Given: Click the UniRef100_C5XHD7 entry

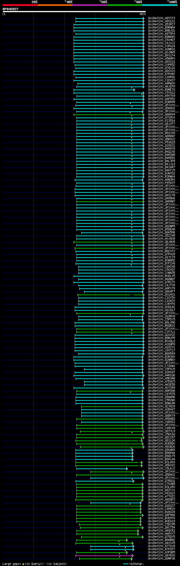Looking at the screenshot, I should (x=161, y=40).
